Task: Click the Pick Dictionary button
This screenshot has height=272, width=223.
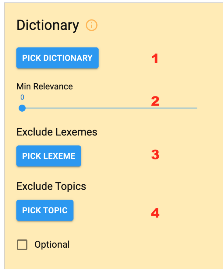Action: point(58,58)
